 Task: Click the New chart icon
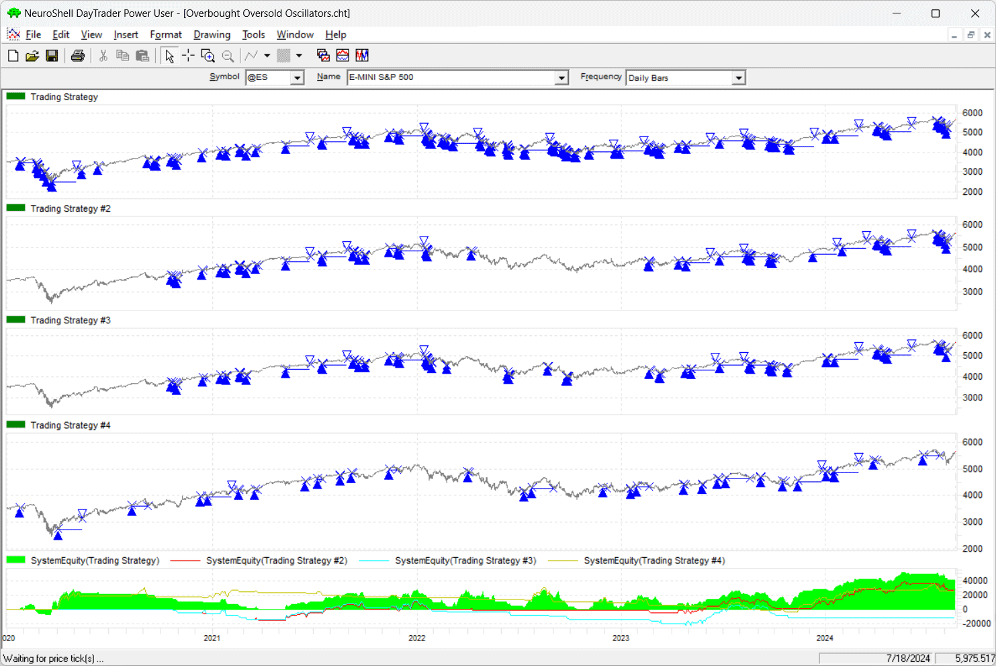click(x=13, y=56)
